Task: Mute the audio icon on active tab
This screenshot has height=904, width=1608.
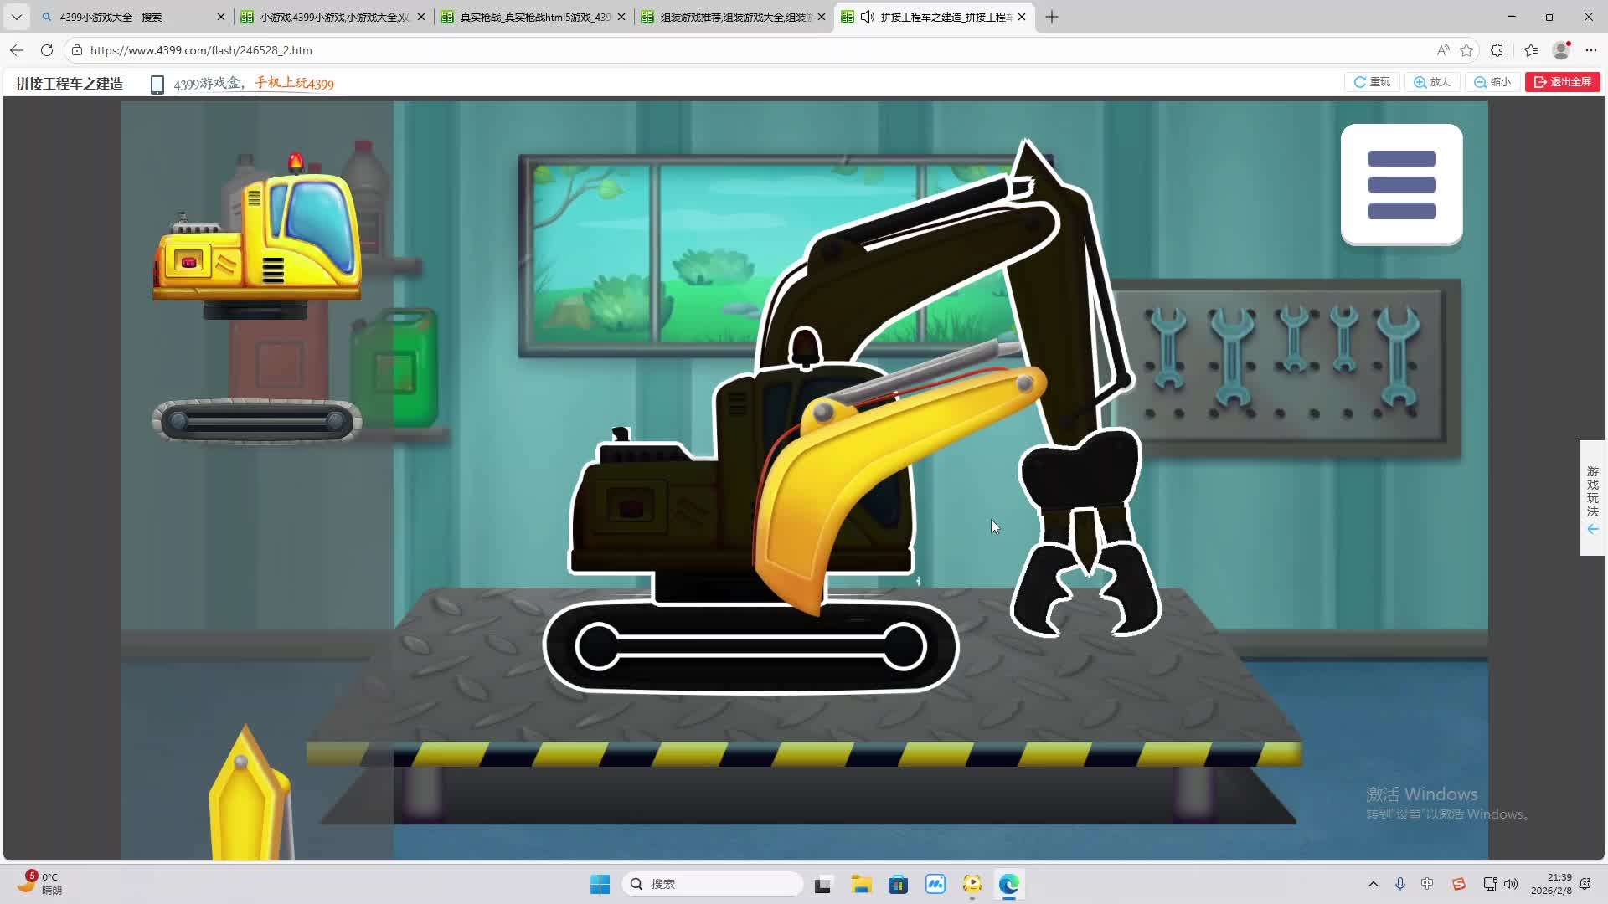Action: point(868,17)
